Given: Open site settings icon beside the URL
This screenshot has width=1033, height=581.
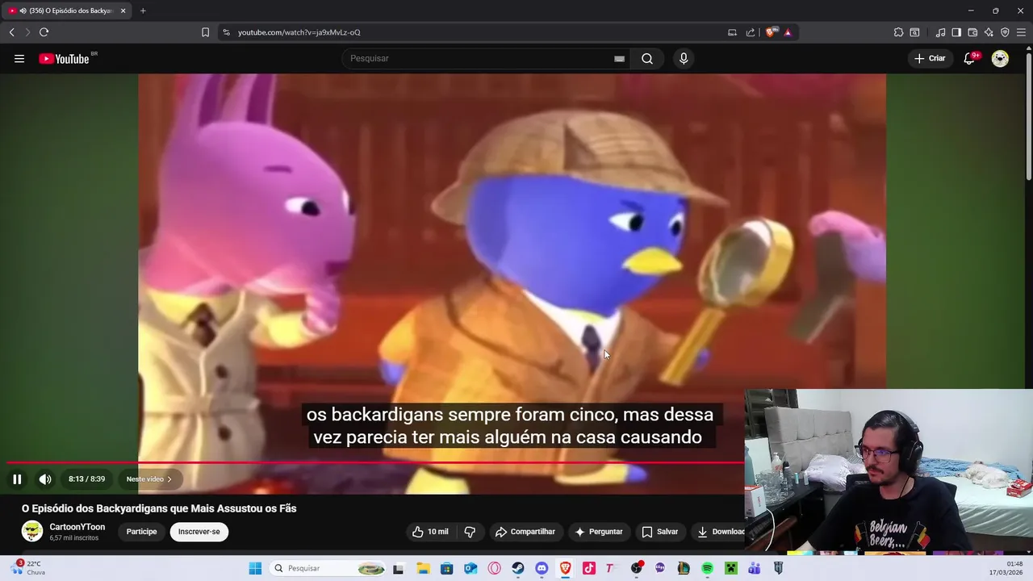Looking at the screenshot, I should [226, 32].
